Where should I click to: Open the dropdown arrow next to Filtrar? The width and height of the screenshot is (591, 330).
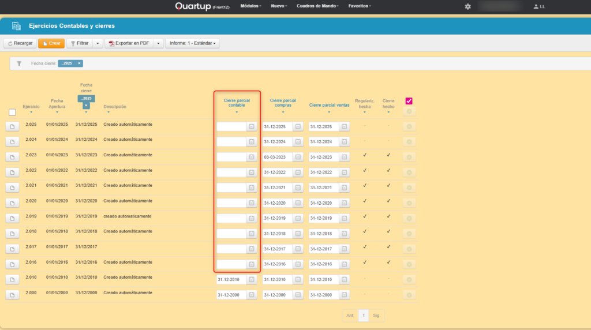pos(98,43)
